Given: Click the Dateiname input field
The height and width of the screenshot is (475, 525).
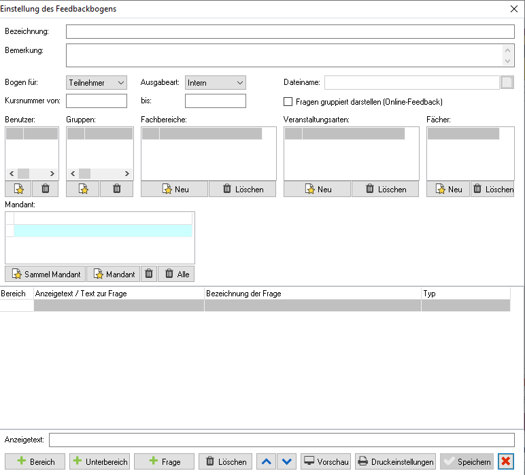Looking at the screenshot, I should point(412,82).
